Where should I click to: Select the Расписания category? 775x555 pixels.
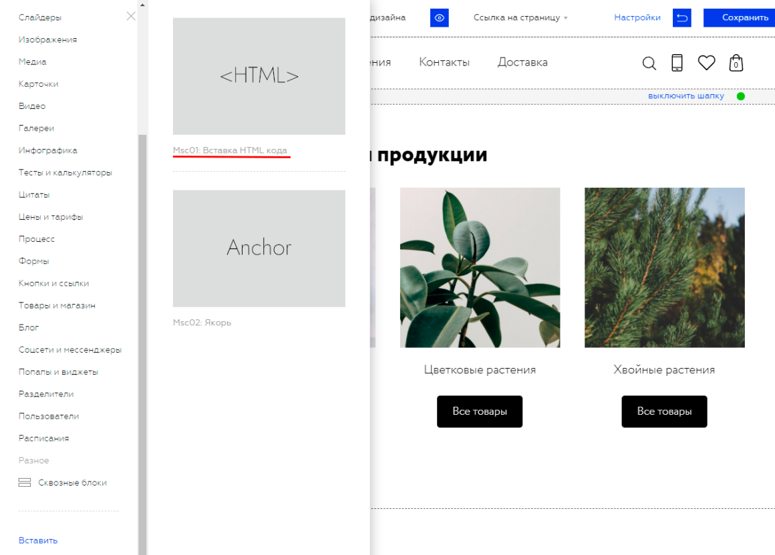[x=43, y=438]
